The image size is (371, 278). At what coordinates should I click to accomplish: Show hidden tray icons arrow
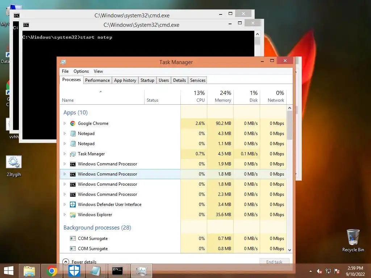coord(310,271)
